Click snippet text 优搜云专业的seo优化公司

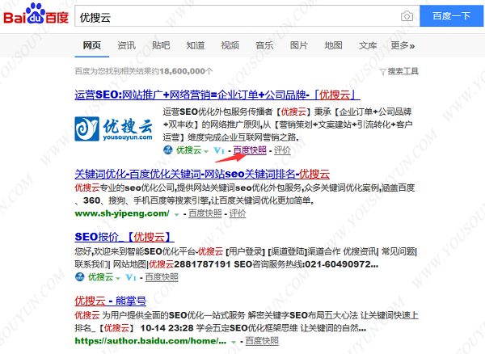124,188
